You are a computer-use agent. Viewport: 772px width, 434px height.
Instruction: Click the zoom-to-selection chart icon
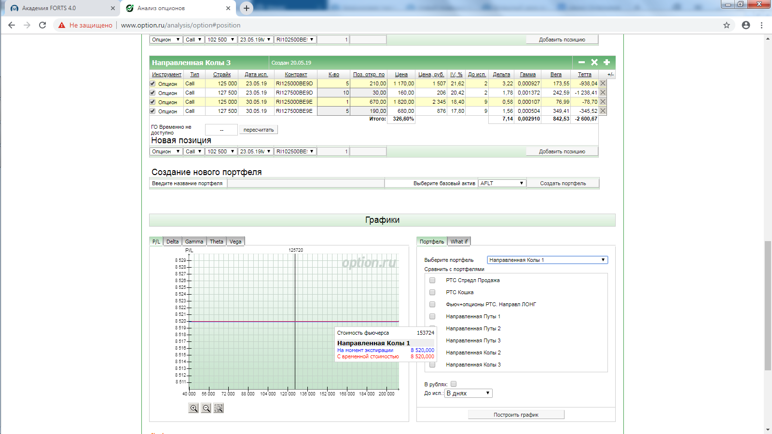219,408
